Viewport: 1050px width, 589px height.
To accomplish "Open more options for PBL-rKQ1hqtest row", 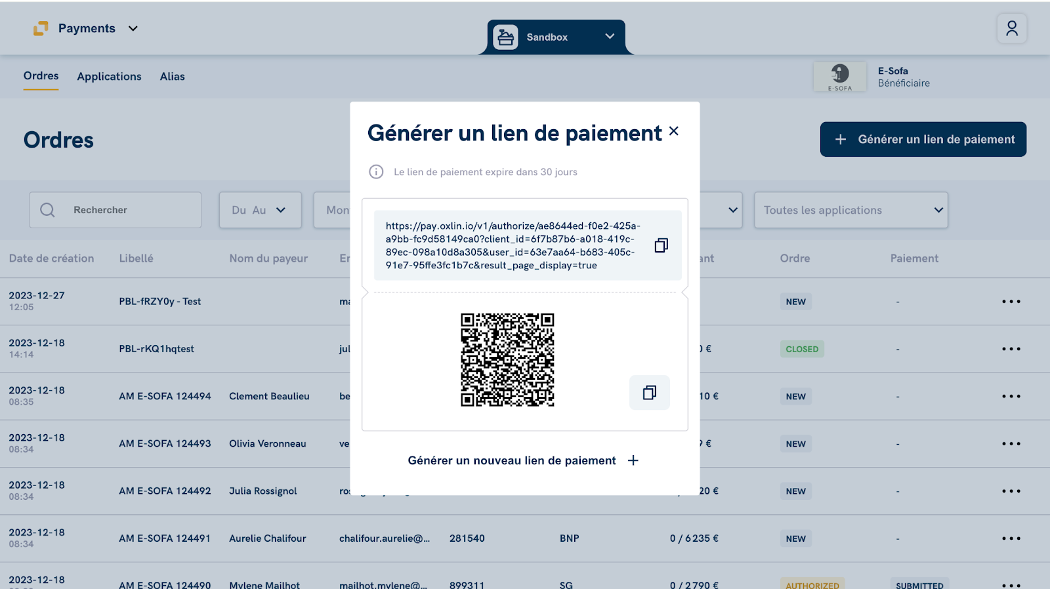I will click(1011, 349).
